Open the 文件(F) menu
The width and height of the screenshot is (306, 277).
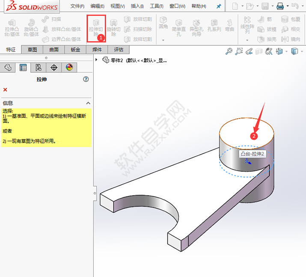coord(77,6)
